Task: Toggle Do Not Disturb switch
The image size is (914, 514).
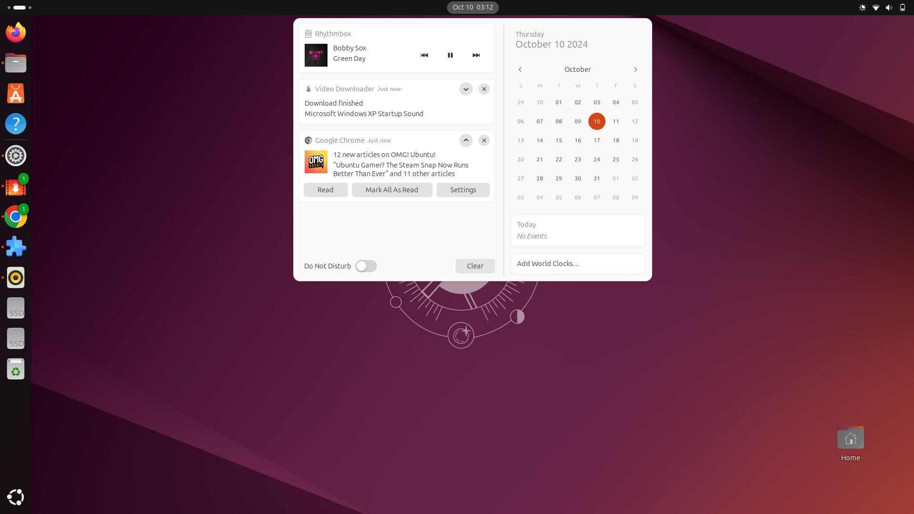Action: tap(365, 266)
